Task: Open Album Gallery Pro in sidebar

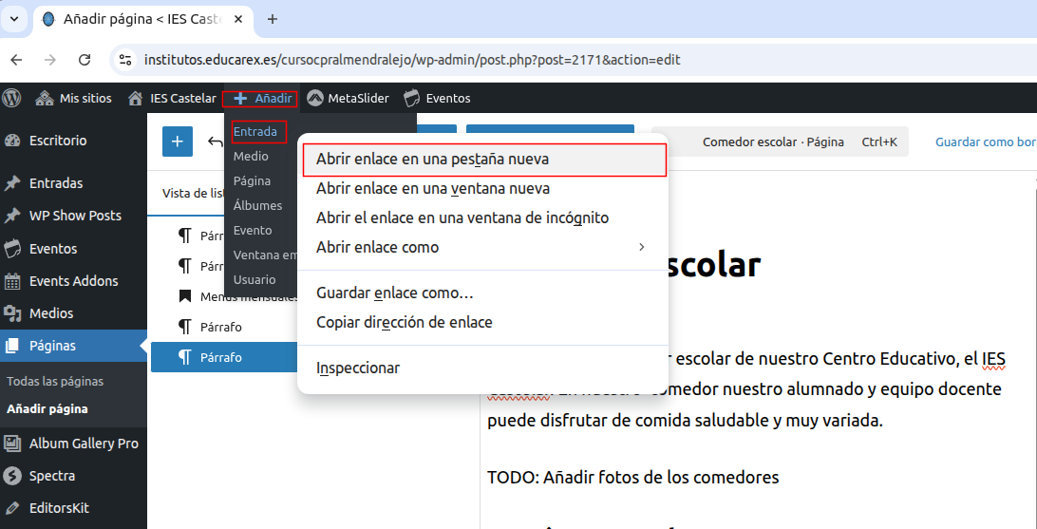Action: 84,444
